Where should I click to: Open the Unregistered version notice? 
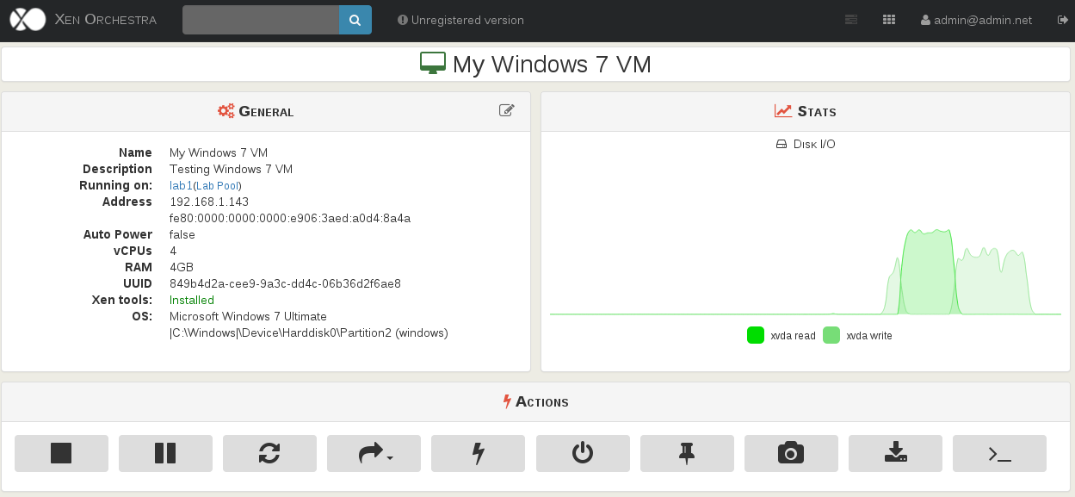coord(460,20)
